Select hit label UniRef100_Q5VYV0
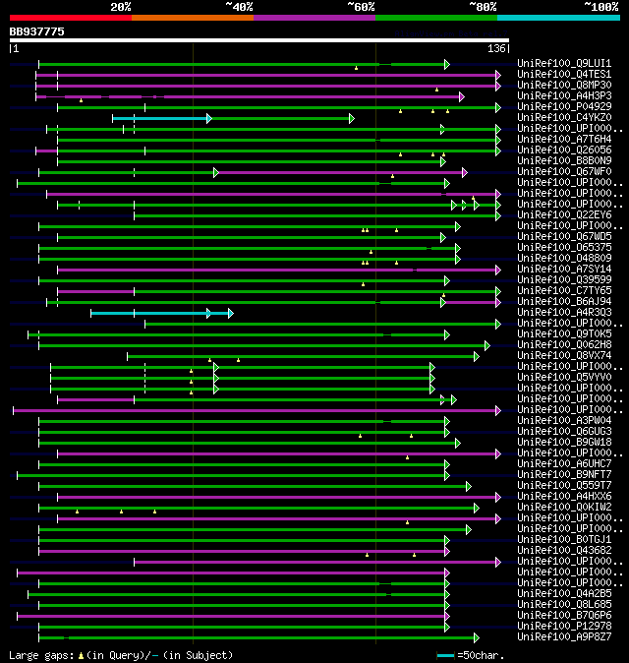Viewport: 629px width, 663px height. 564,377
